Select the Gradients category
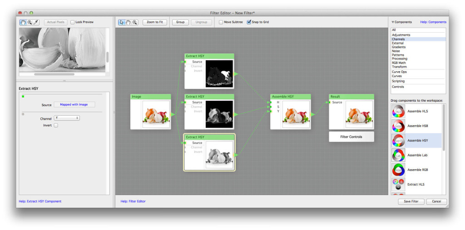The image size is (465, 230). (418, 47)
